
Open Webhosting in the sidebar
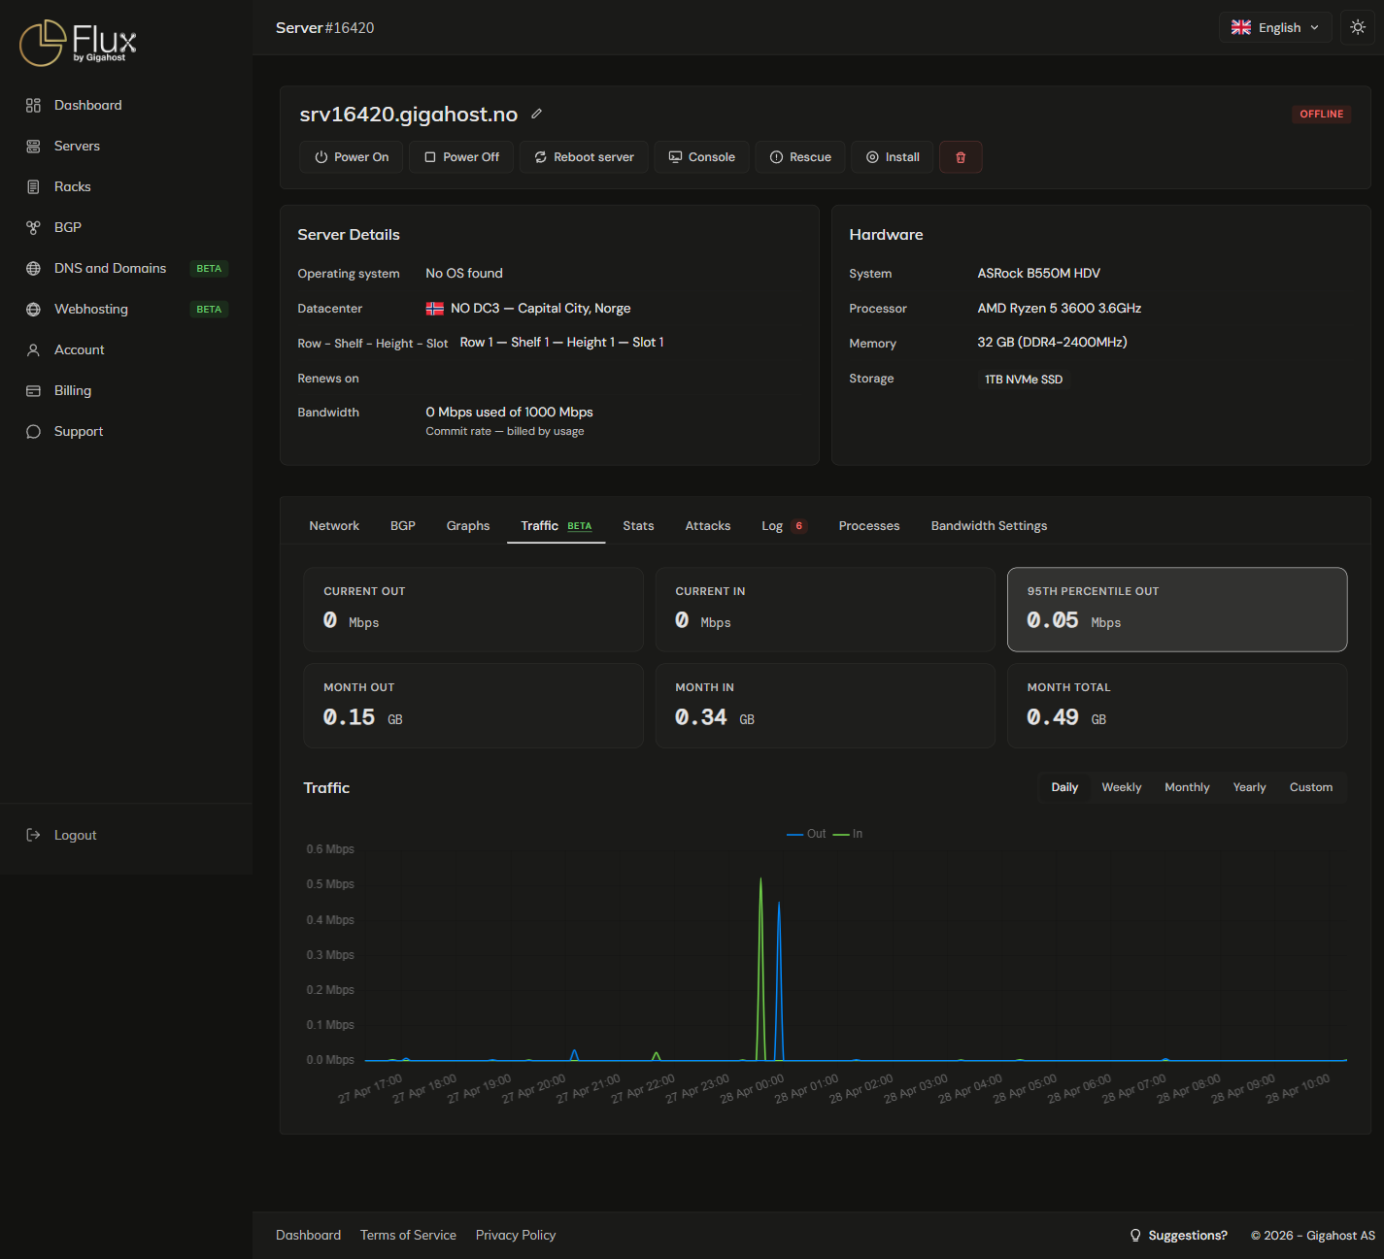[x=90, y=309]
